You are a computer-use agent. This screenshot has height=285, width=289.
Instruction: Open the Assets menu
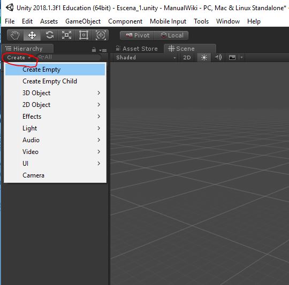click(49, 21)
